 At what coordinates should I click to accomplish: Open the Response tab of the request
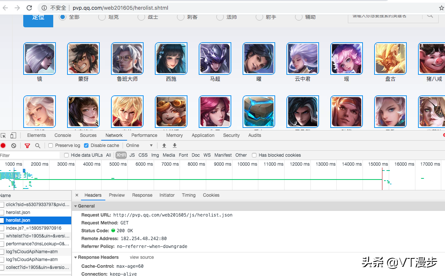click(x=142, y=195)
